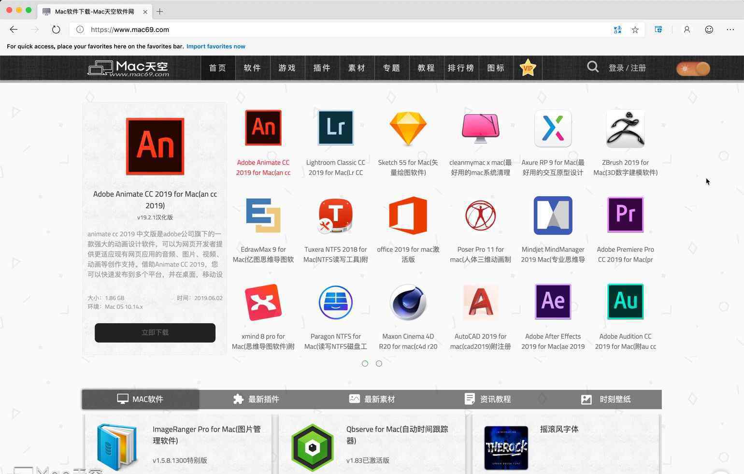The width and height of the screenshot is (744, 474).
Task: Open Adobe Audition CC 2019 icon
Action: 626,302
